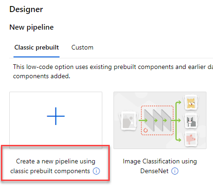Open info icon beside classic prebuilt components
This screenshot has height=187, width=213.
click(96, 171)
